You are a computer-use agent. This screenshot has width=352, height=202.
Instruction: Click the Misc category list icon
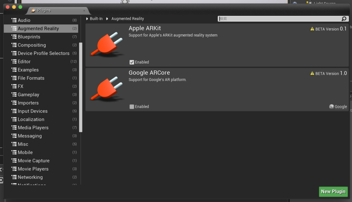tap(14, 144)
